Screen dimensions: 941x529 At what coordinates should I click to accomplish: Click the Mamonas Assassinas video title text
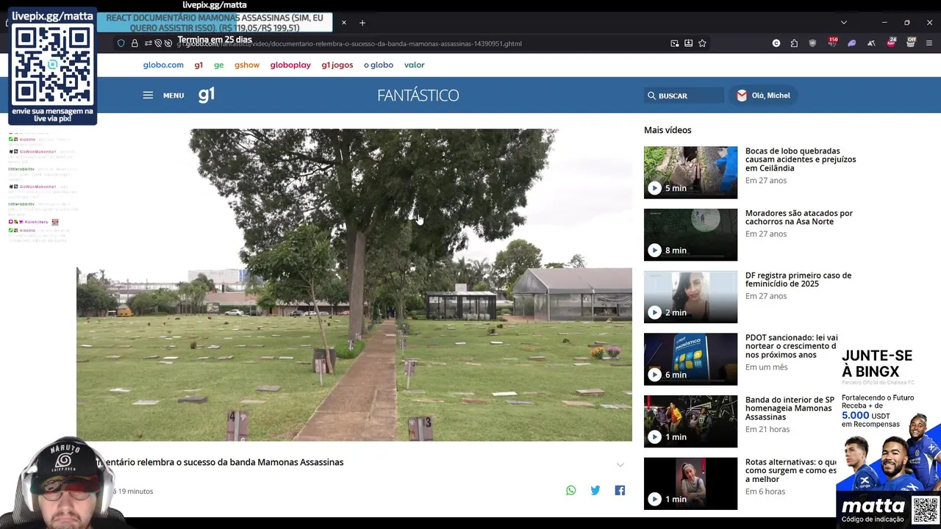tap(221, 462)
